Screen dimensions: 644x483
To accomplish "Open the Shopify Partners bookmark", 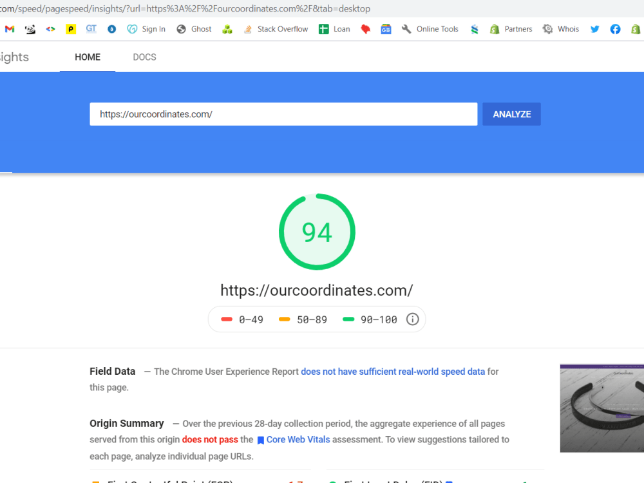I will (511, 29).
